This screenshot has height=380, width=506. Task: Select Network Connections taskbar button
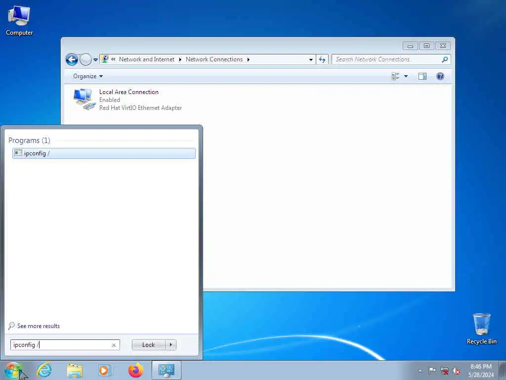click(x=167, y=370)
